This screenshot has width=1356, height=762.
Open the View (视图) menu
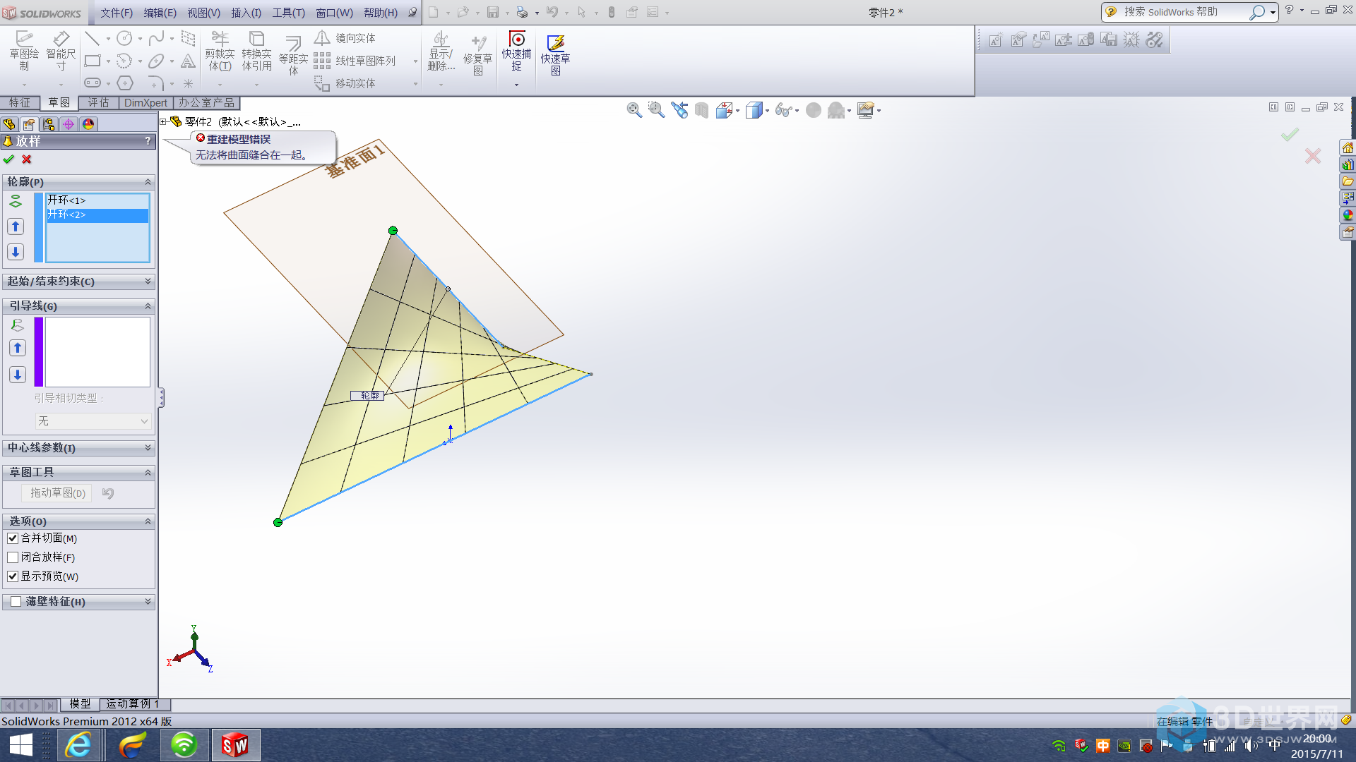pos(203,13)
